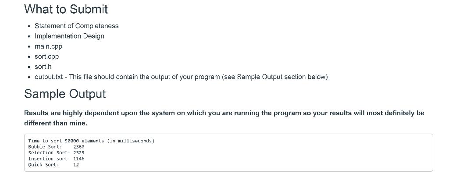Click 'Time to sort 50000 elements' line
The width and height of the screenshot is (449, 177).
point(91,141)
